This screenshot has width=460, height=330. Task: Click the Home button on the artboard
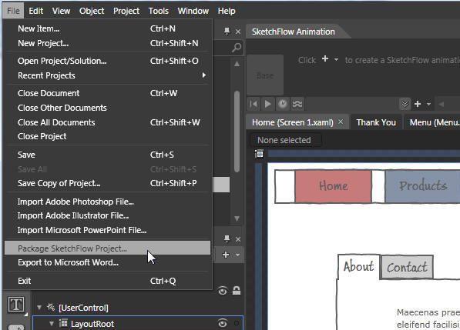point(334,186)
